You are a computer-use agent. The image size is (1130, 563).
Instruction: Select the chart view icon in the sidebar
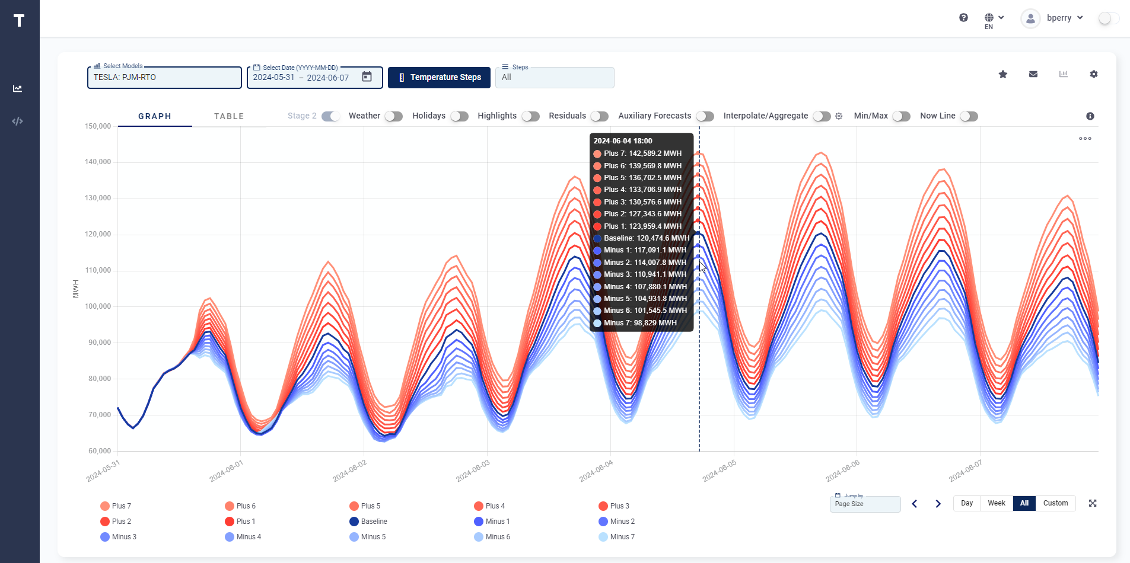point(18,88)
